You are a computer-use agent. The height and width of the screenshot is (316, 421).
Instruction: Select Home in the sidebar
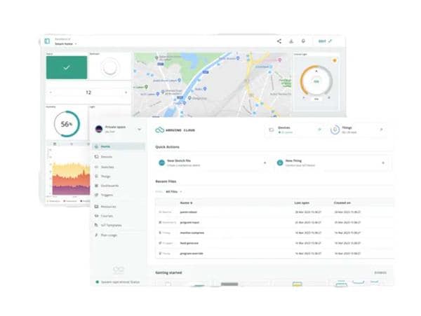pyautogui.click(x=106, y=146)
